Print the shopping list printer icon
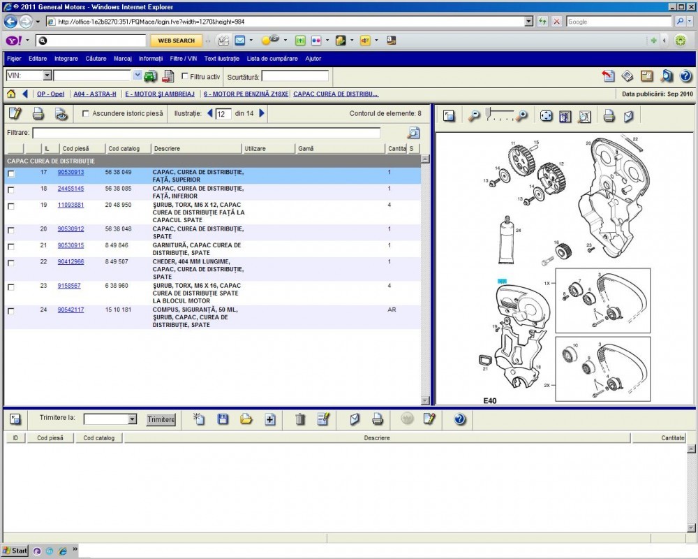Screen dimensions: 698x559 (378, 419)
